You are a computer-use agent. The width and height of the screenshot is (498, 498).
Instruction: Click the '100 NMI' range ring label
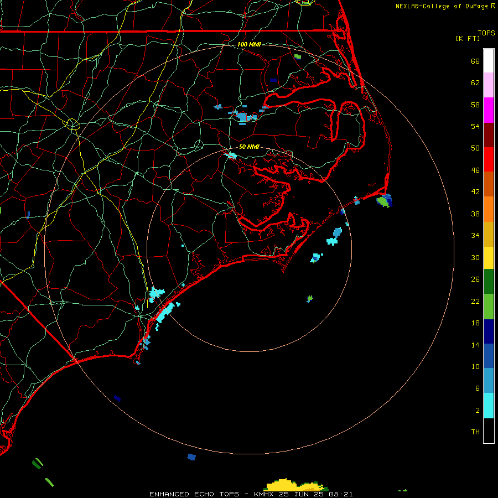249,44
